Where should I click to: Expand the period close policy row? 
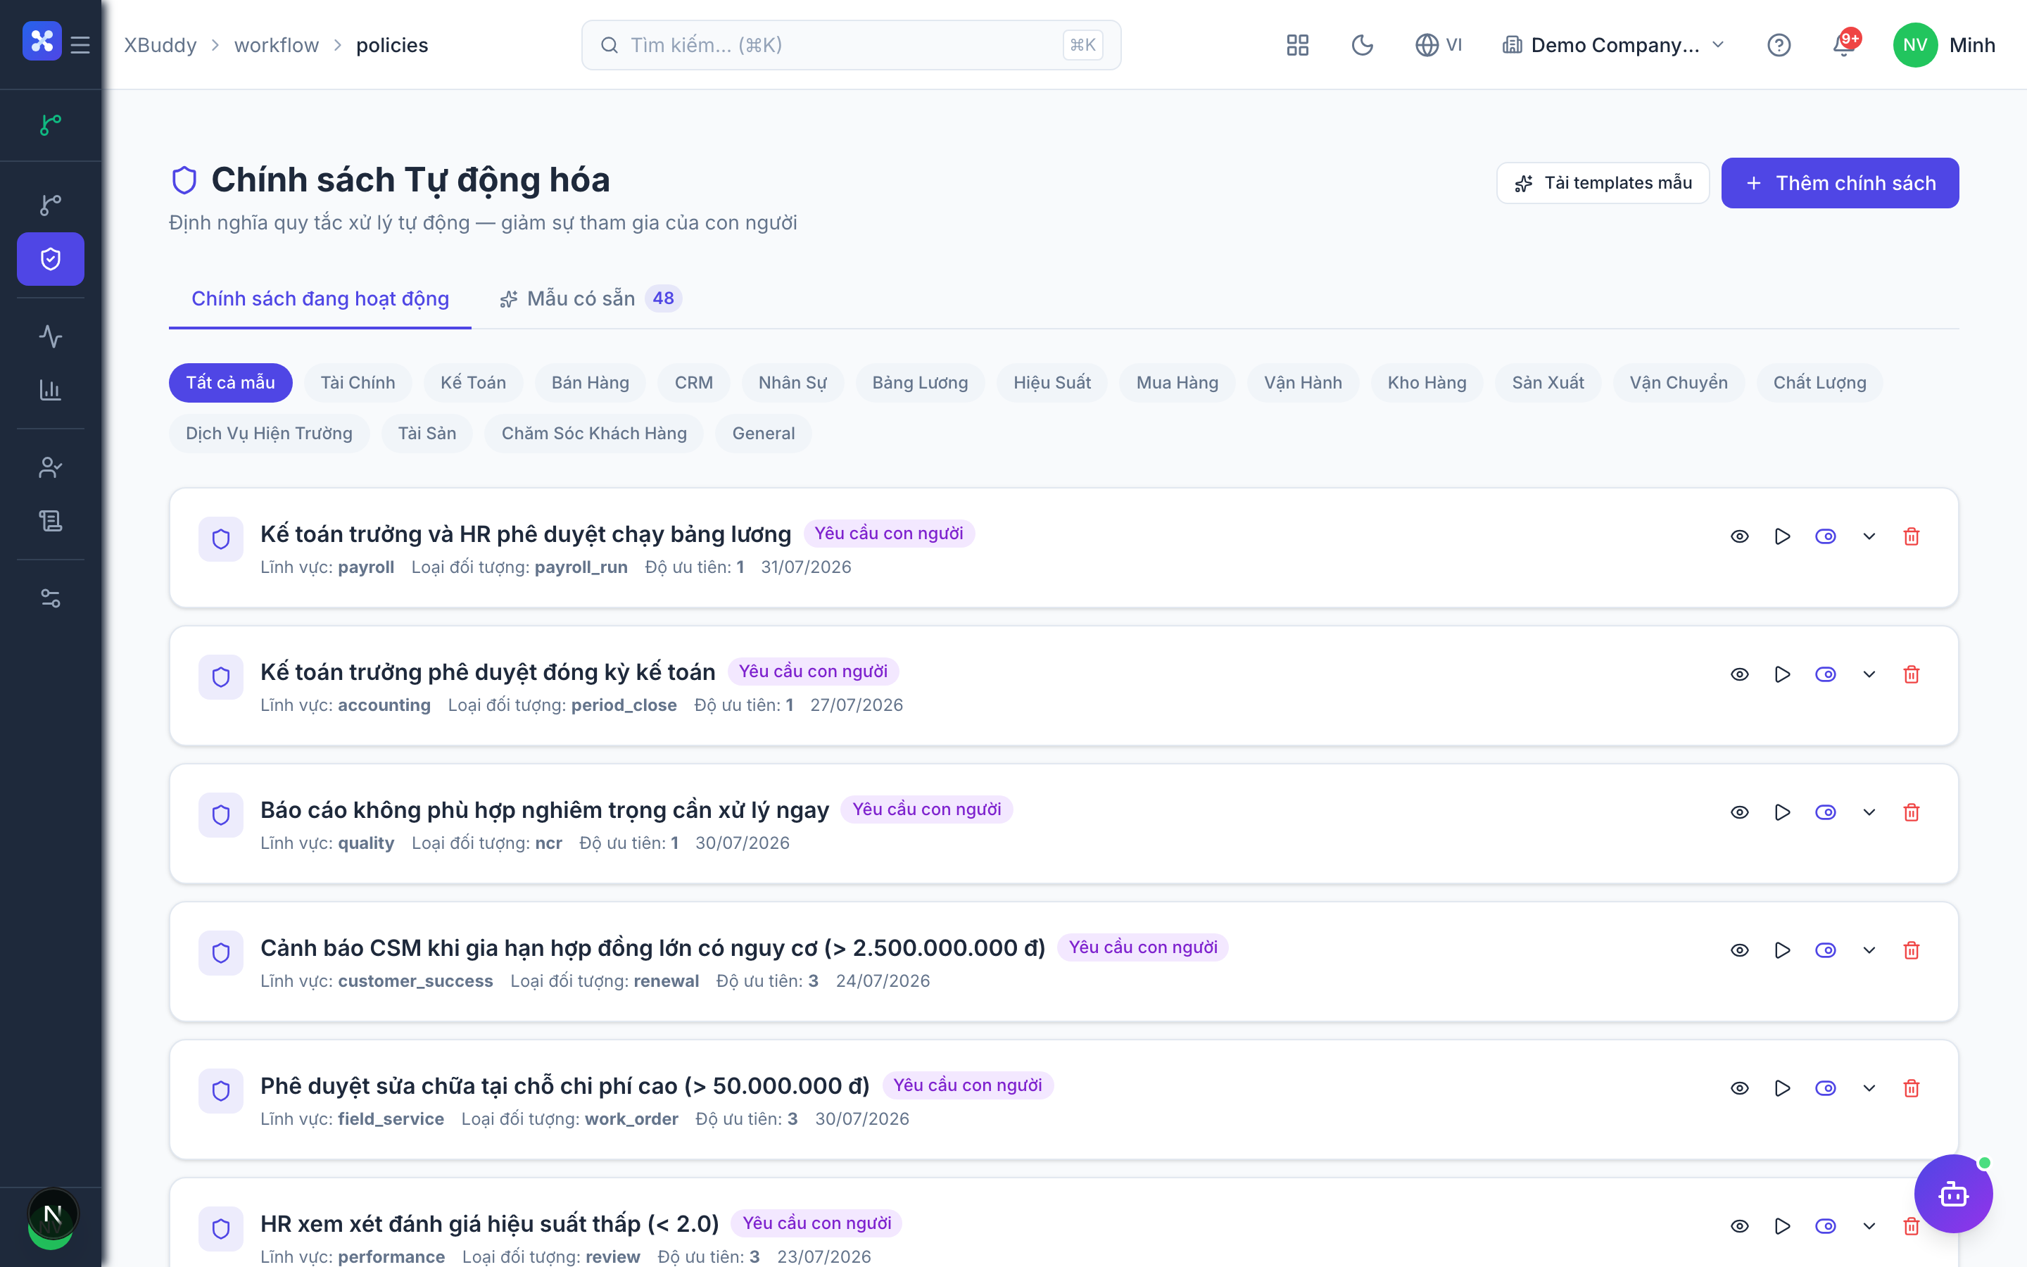click(x=1869, y=674)
